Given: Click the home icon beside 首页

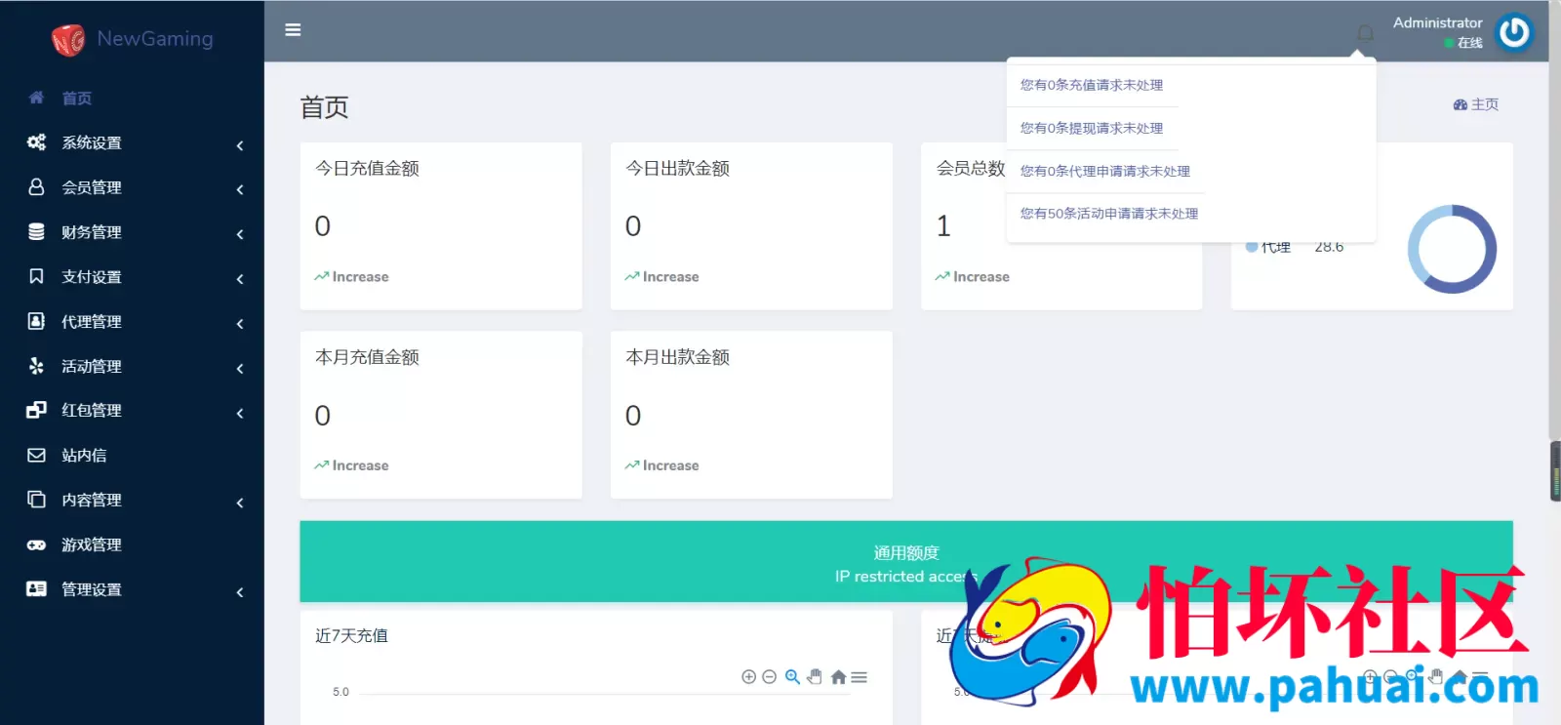Looking at the screenshot, I should point(36,98).
